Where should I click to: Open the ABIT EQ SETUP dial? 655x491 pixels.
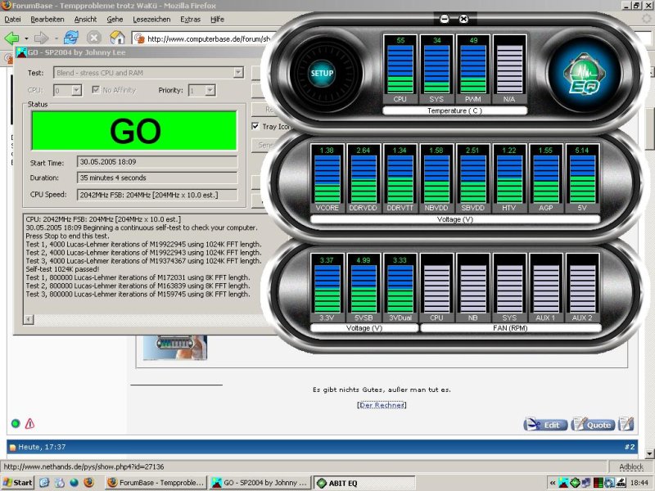pyautogui.click(x=322, y=74)
